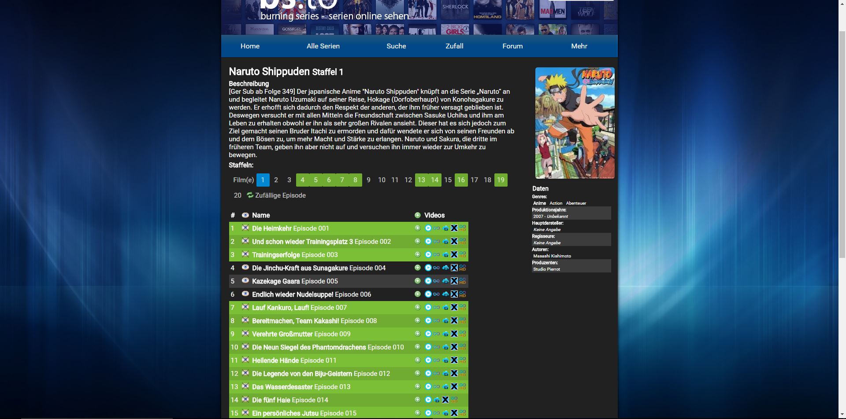Open the plain infinity host for Verehrte Großmutter
The image size is (846, 419).
pyautogui.click(x=436, y=334)
